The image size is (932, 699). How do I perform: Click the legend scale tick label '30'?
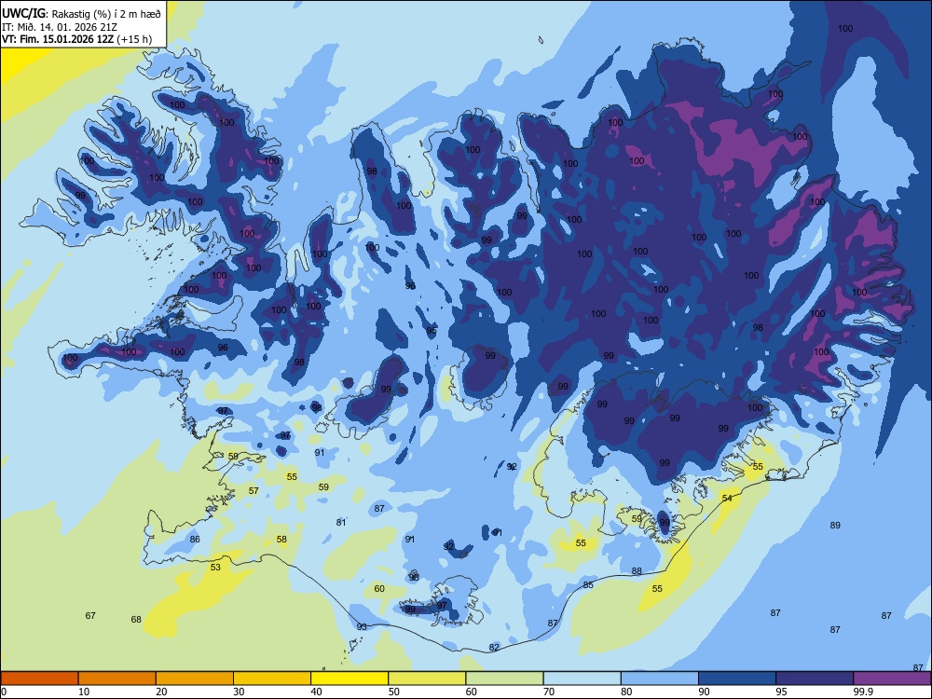(x=239, y=692)
